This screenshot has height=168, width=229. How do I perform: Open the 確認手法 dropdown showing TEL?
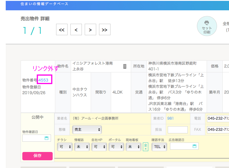coord(159,147)
